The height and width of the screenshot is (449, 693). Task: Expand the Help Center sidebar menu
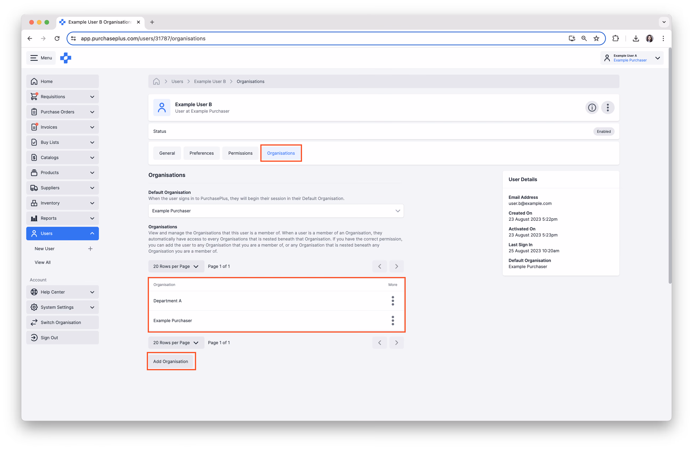point(63,292)
